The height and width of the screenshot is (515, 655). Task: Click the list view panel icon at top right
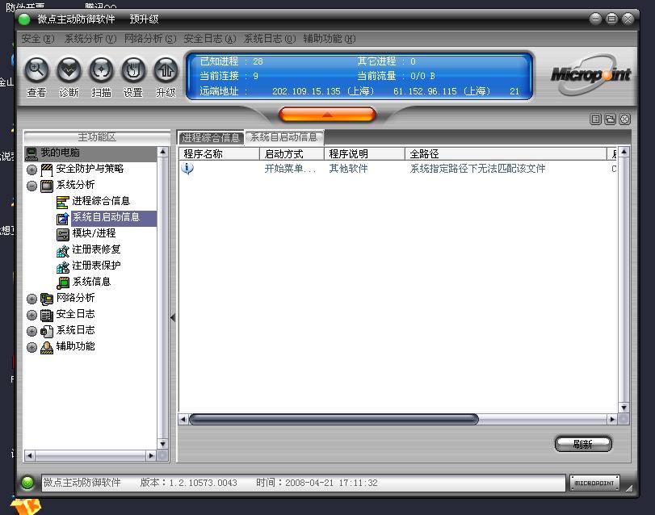pos(596,119)
